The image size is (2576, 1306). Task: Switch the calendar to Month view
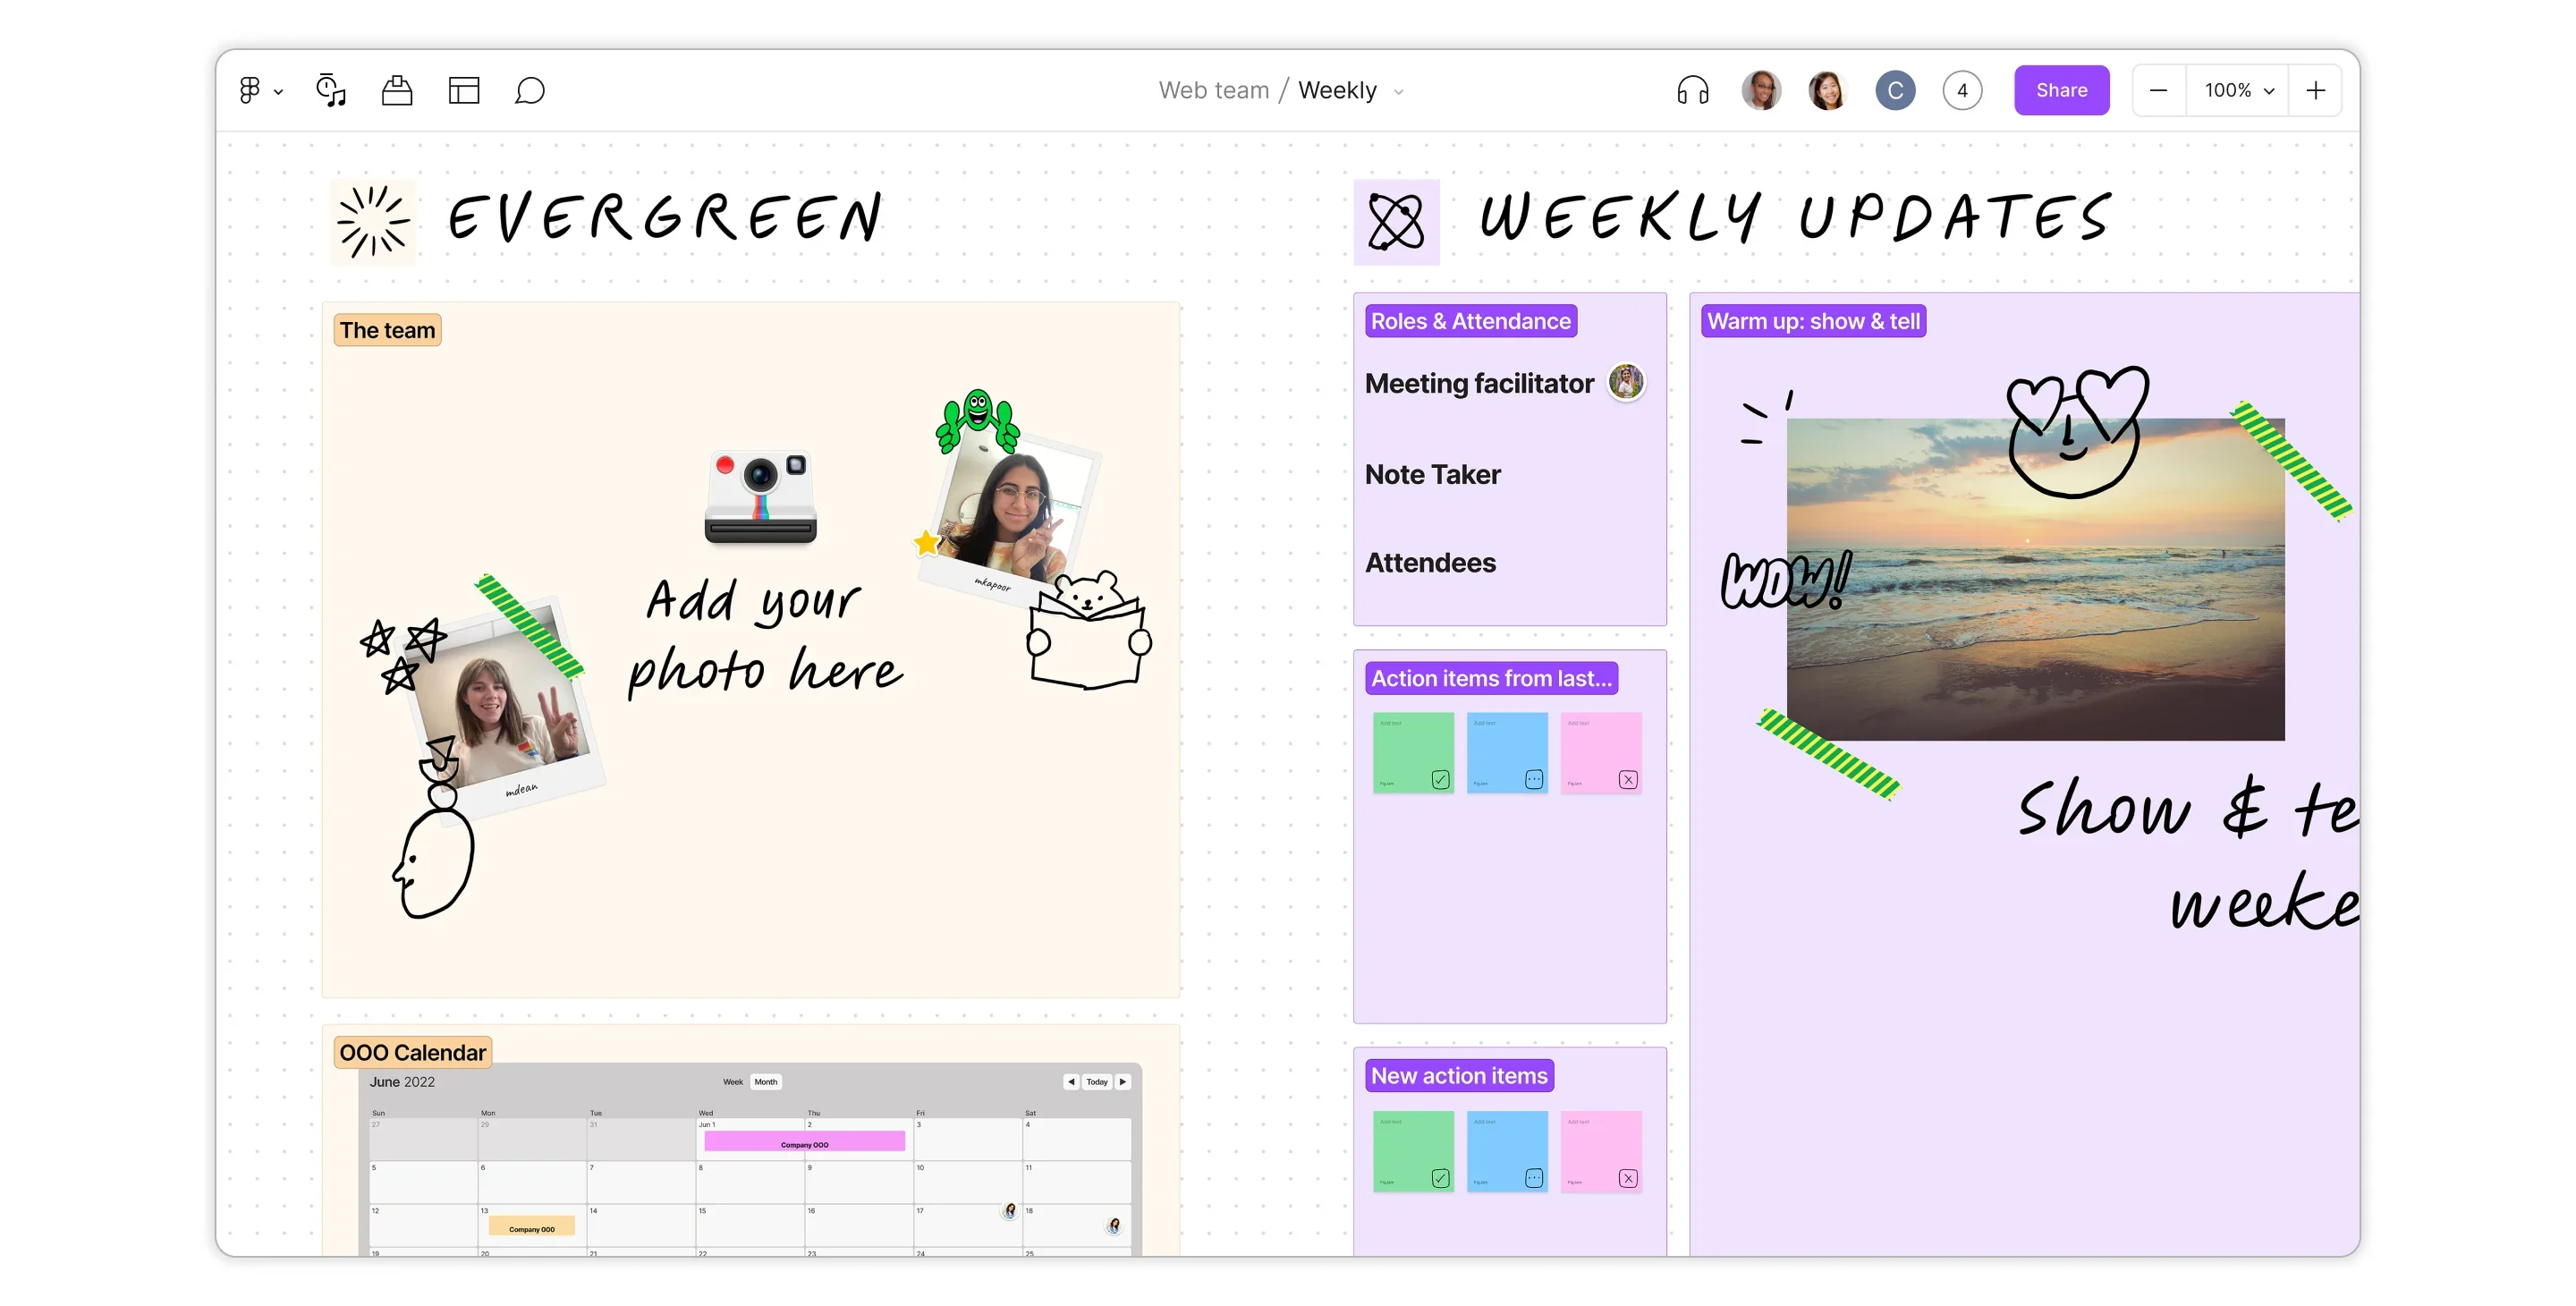[x=765, y=1081]
